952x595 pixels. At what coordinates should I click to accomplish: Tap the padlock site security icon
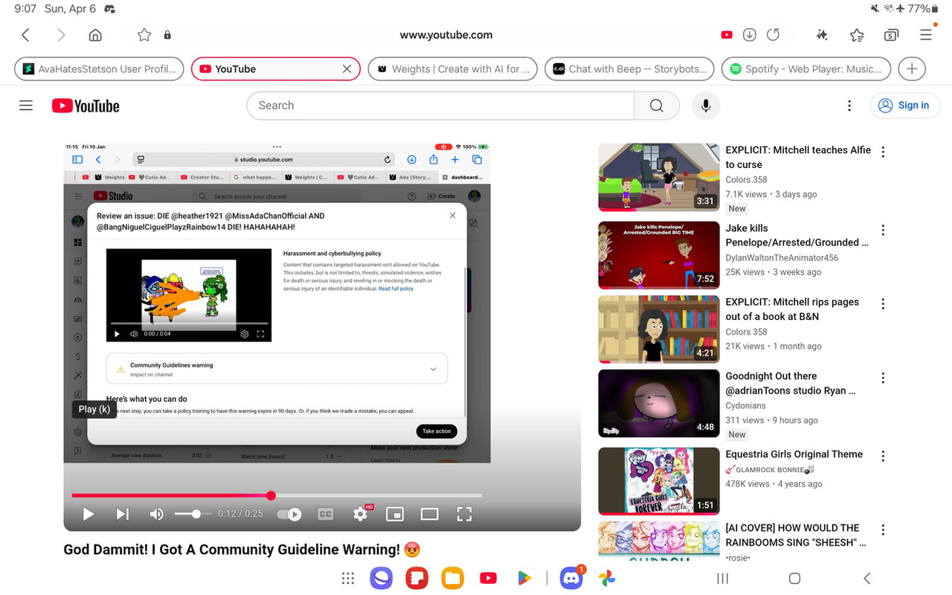pyautogui.click(x=167, y=35)
